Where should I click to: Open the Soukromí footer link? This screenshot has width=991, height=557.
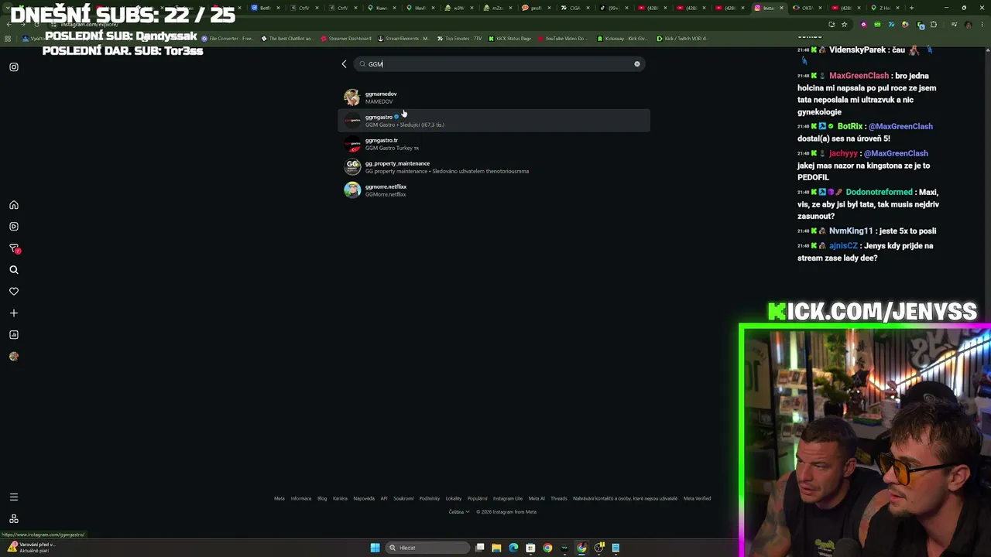(403, 498)
